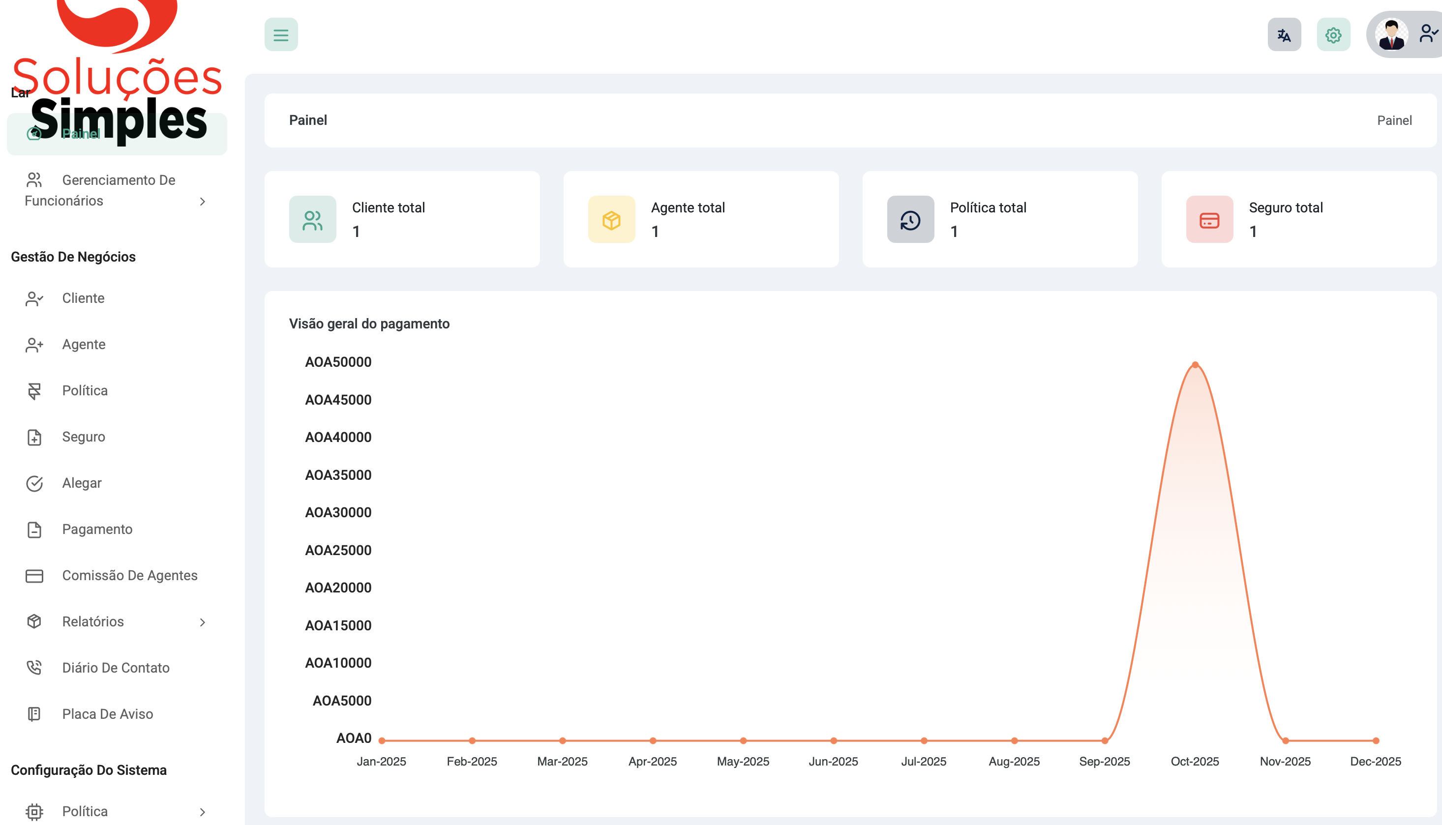Click the user profile avatar

tap(1391, 34)
